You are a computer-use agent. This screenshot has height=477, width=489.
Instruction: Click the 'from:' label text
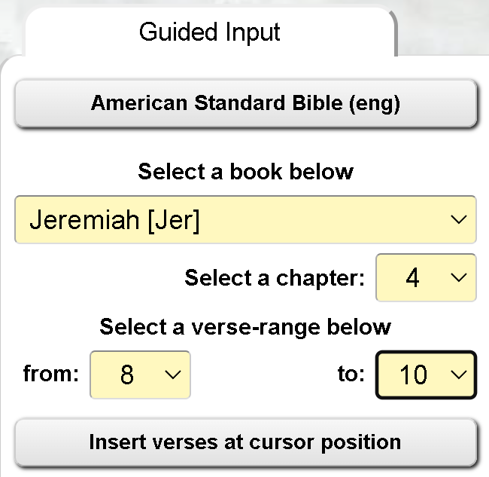pyautogui.click(x=51, y=374)
